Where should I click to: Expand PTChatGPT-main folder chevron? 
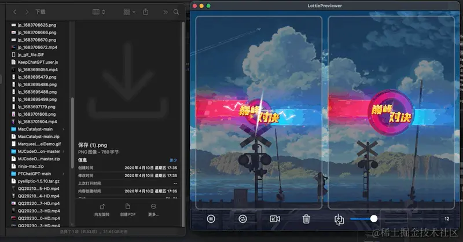click(64, 174)
